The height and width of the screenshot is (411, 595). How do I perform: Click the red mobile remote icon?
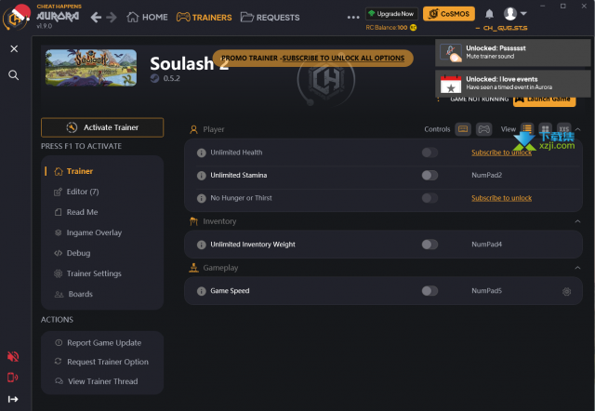point(12,378)
